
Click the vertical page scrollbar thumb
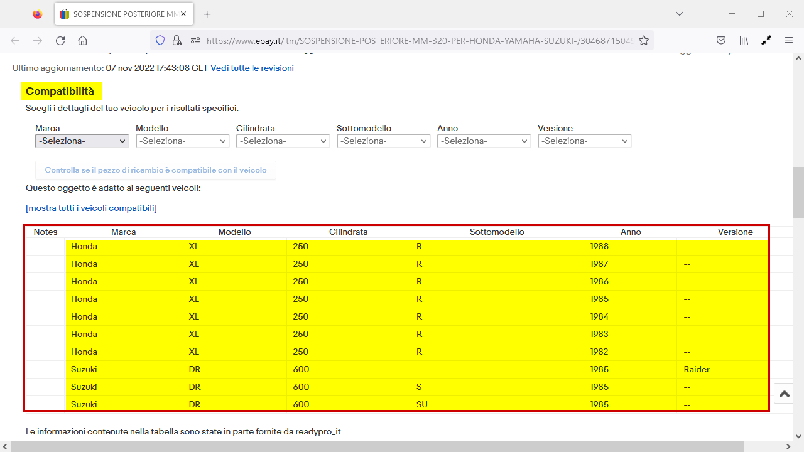pyautogui.click(x=798, y=192)
